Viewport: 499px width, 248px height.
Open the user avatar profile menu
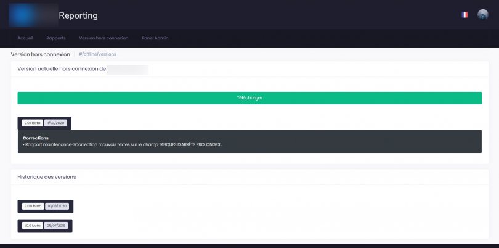coord(482,15)
